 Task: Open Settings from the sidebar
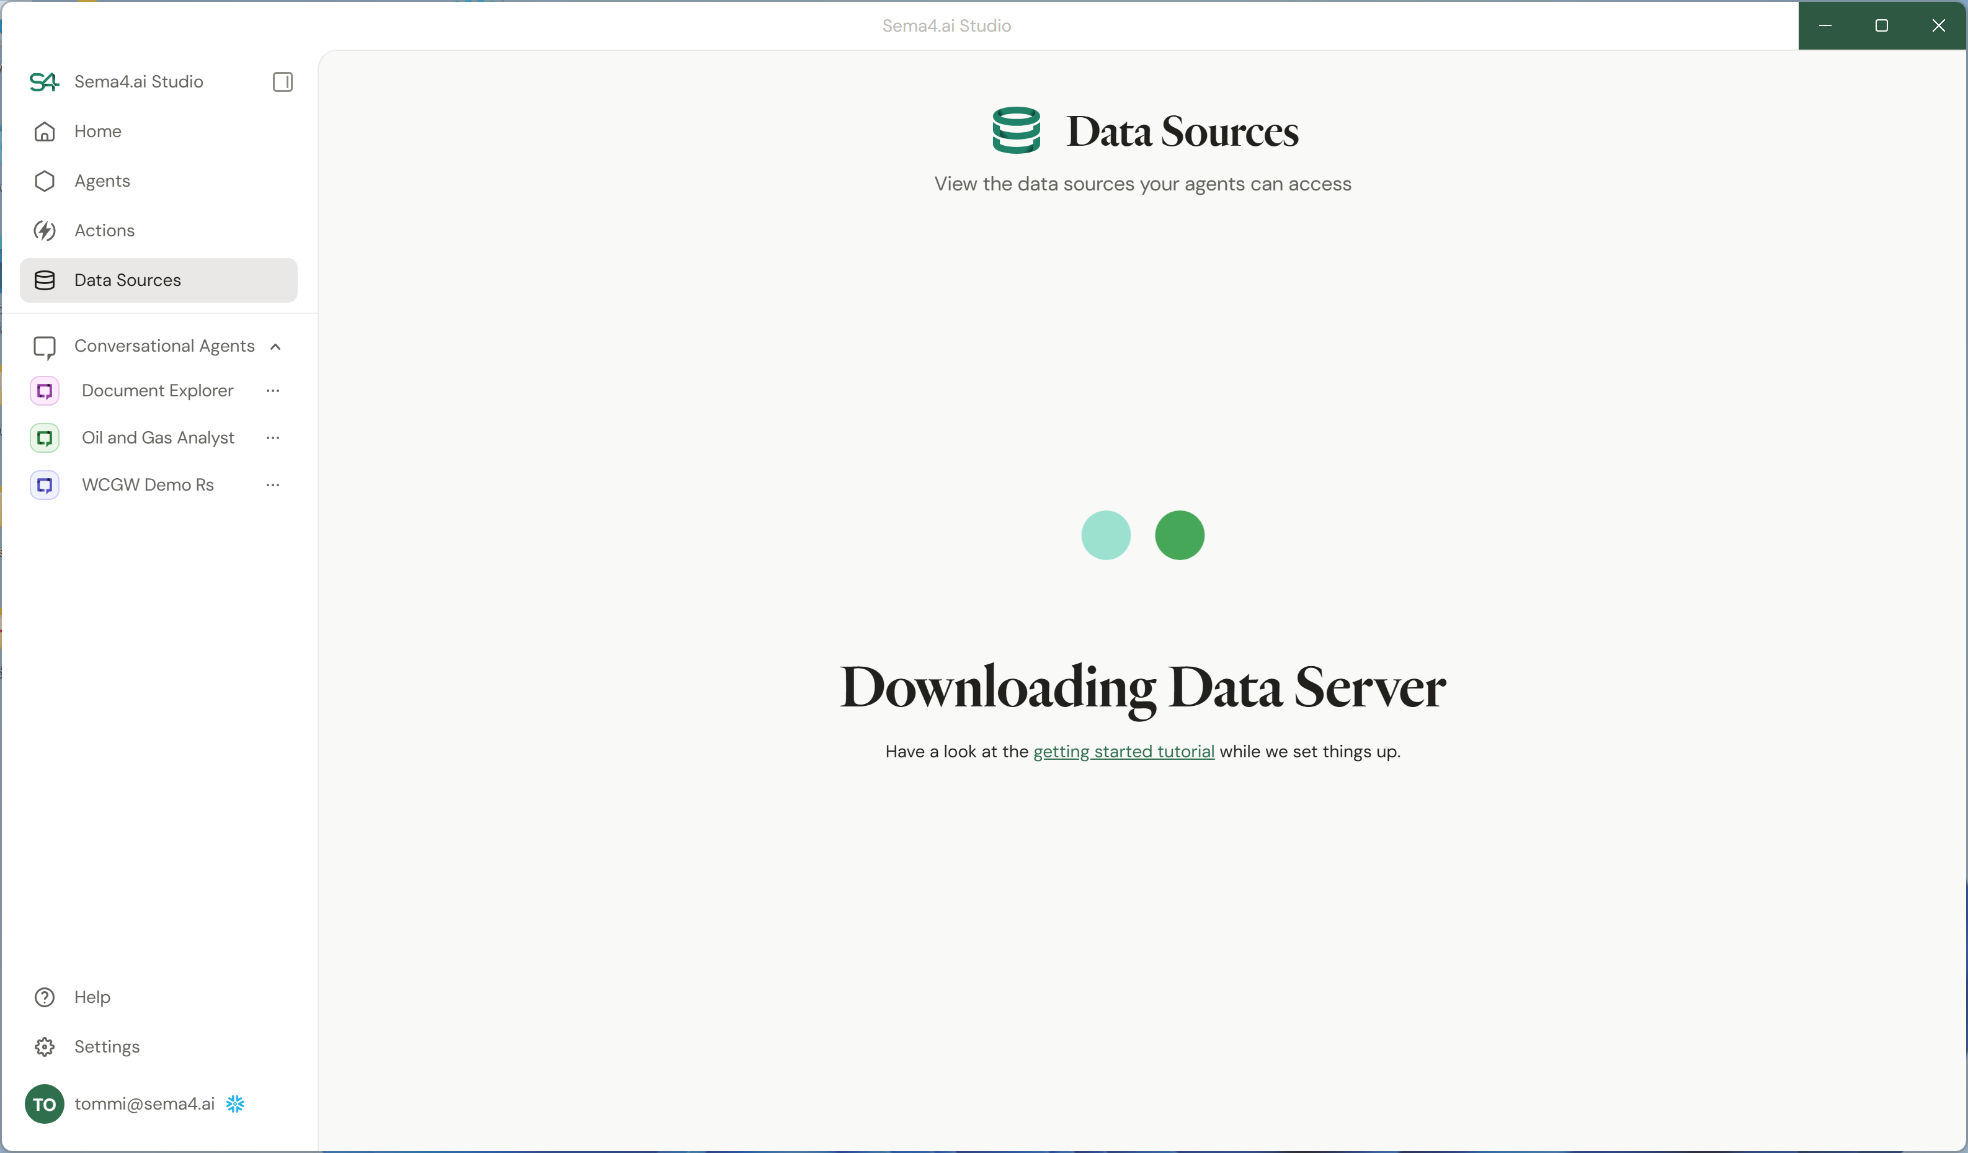[107, 1047]
